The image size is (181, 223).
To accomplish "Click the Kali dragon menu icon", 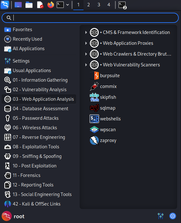I will (x=5, y=5).
